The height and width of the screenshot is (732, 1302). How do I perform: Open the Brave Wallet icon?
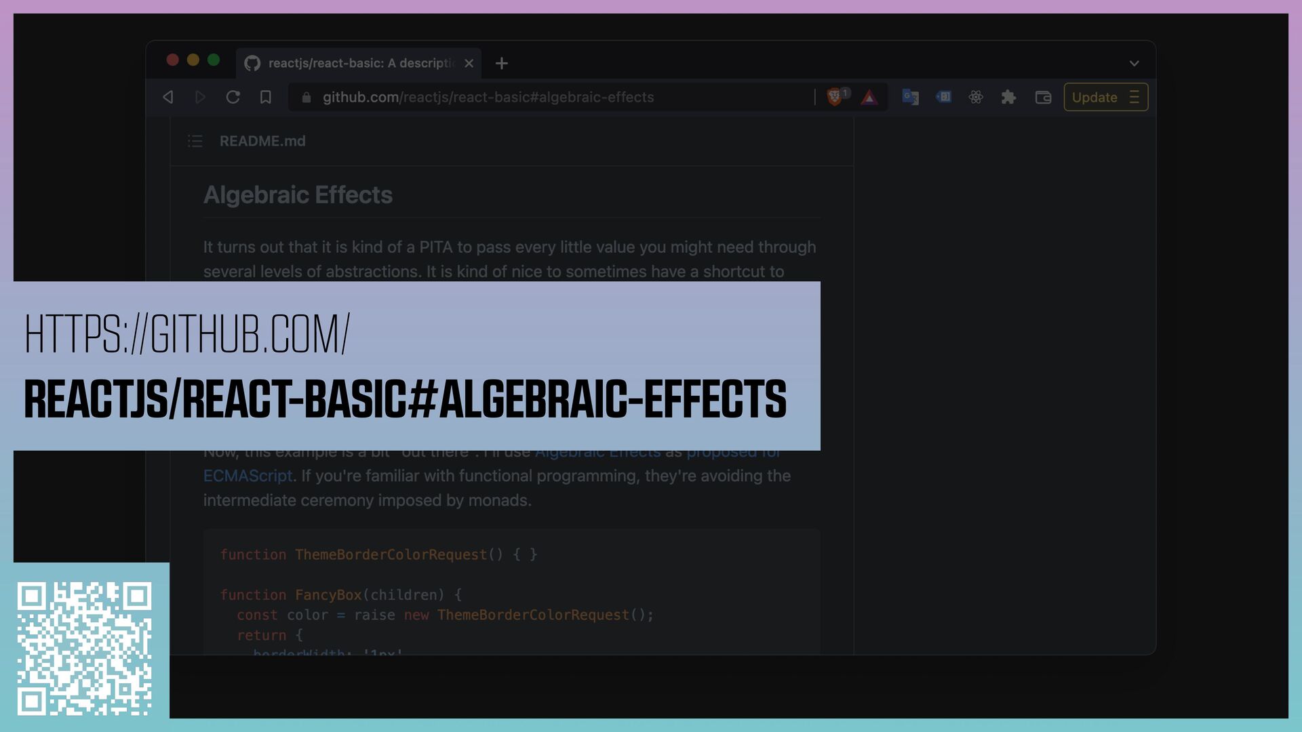1044,98
